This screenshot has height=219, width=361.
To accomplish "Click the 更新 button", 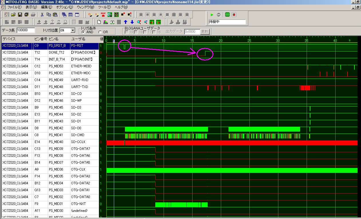I will [205, 32].
